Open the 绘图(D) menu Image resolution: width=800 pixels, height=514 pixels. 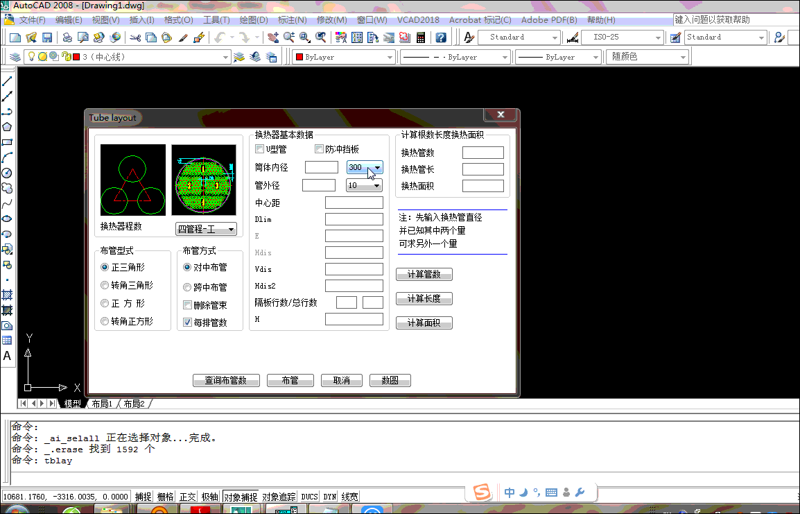pos(254,20)
